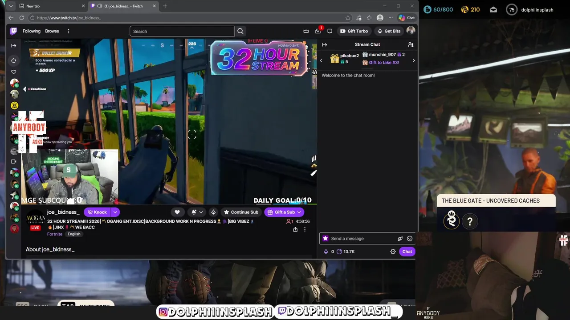Click the chat celebration icon in the message box
Image resolution: width=570 pixels, height=320 pixels.
pyautogui.click(x=400, y=239)
